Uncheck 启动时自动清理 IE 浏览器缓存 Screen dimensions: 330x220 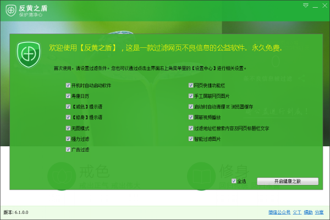191,107
